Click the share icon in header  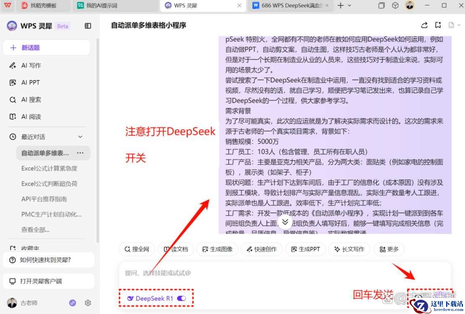tap(424, 25)
